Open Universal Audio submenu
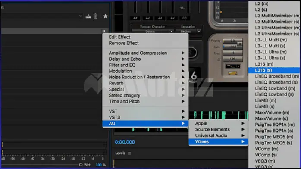The width and height of the screenshot is (301, 169). [219, 135]
